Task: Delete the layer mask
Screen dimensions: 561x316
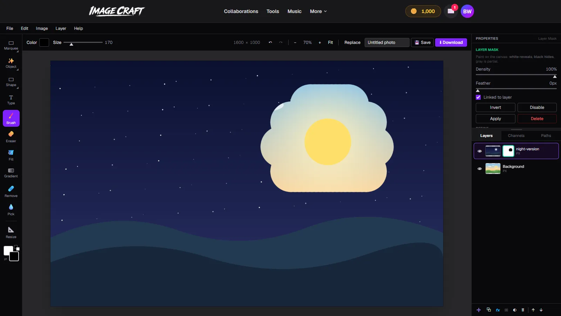Action: (537, 119)
